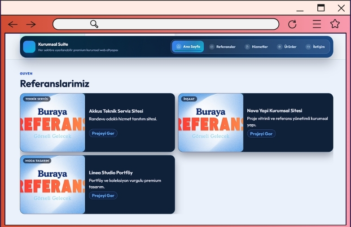
Task: Click 'Proje vitrinli ve referans yönetimli' description
Action: coord(287,122)
